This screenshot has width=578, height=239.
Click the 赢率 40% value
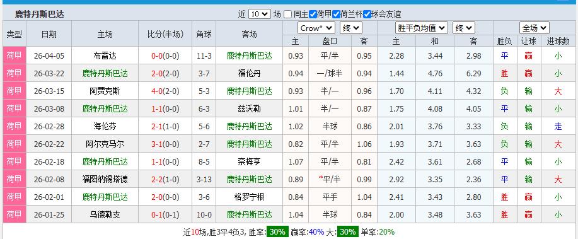[x=316, y=232]
